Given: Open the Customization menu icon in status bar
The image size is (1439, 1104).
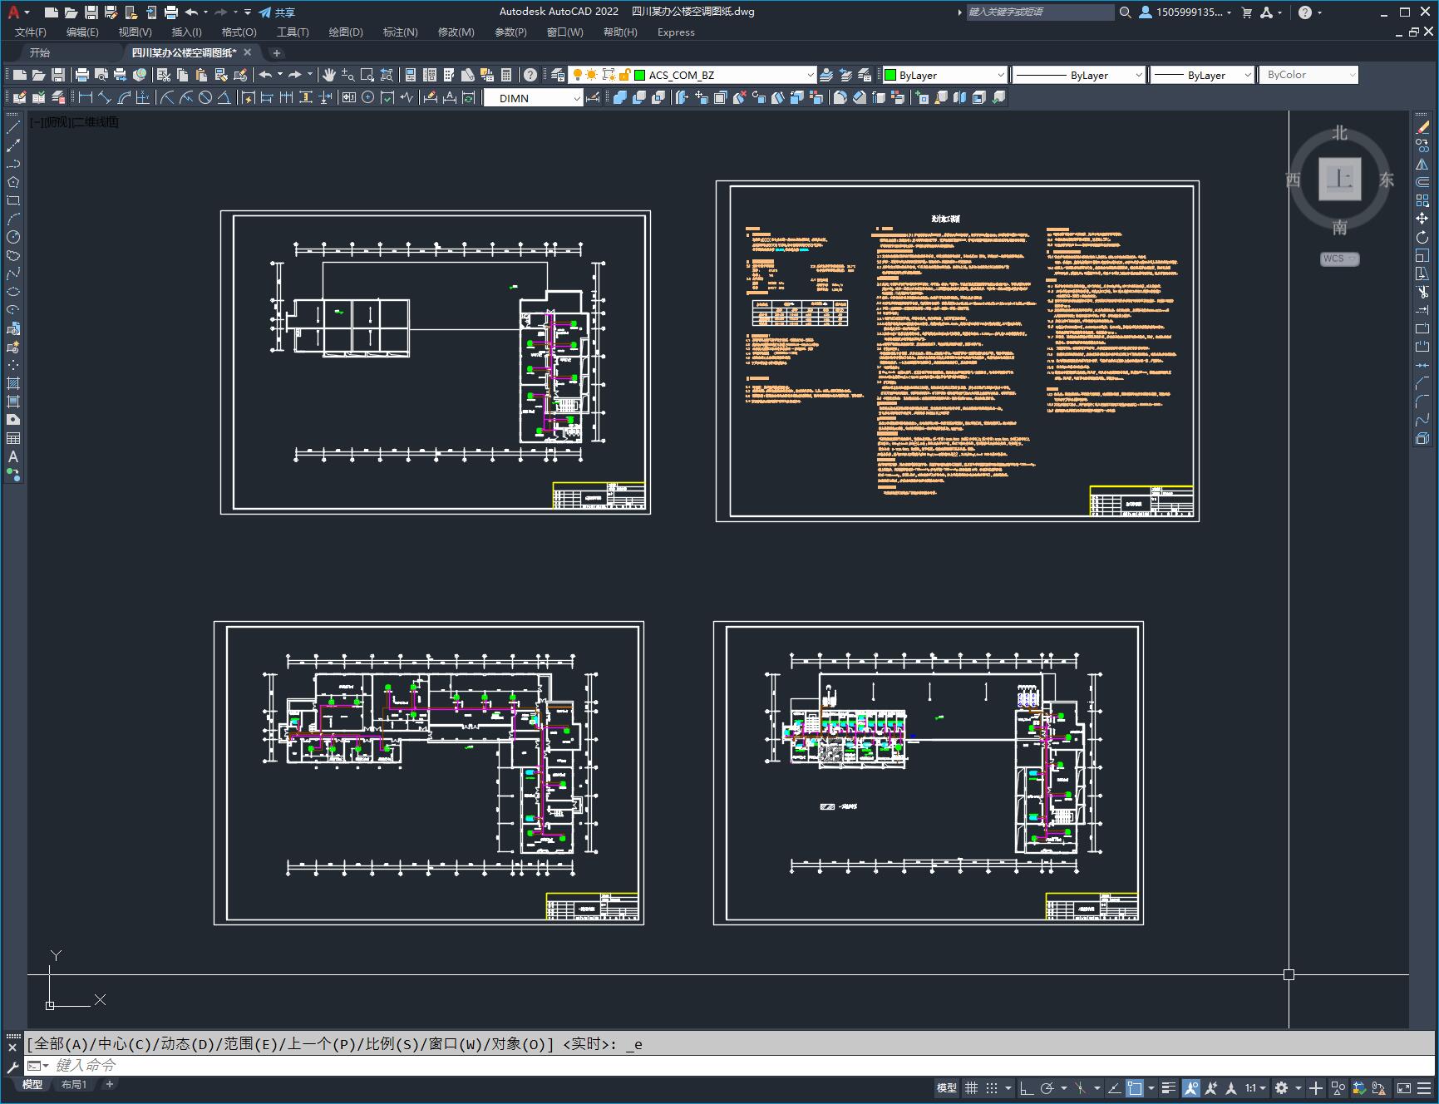Looking at the screenshot, I should (1424, 1087).
